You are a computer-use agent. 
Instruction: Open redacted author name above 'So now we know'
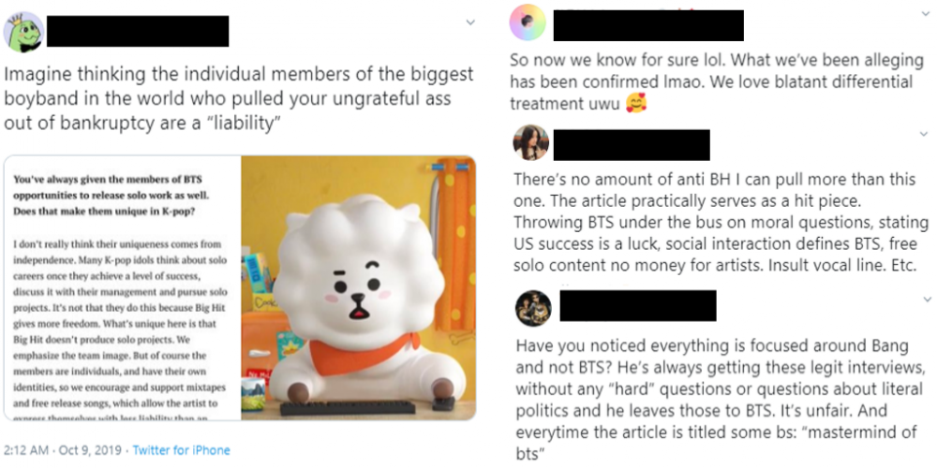[648, 25]
